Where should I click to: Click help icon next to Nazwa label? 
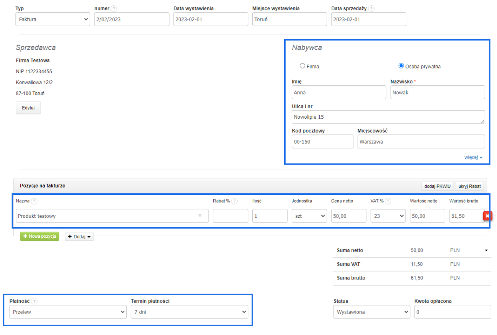pos(34,201)
